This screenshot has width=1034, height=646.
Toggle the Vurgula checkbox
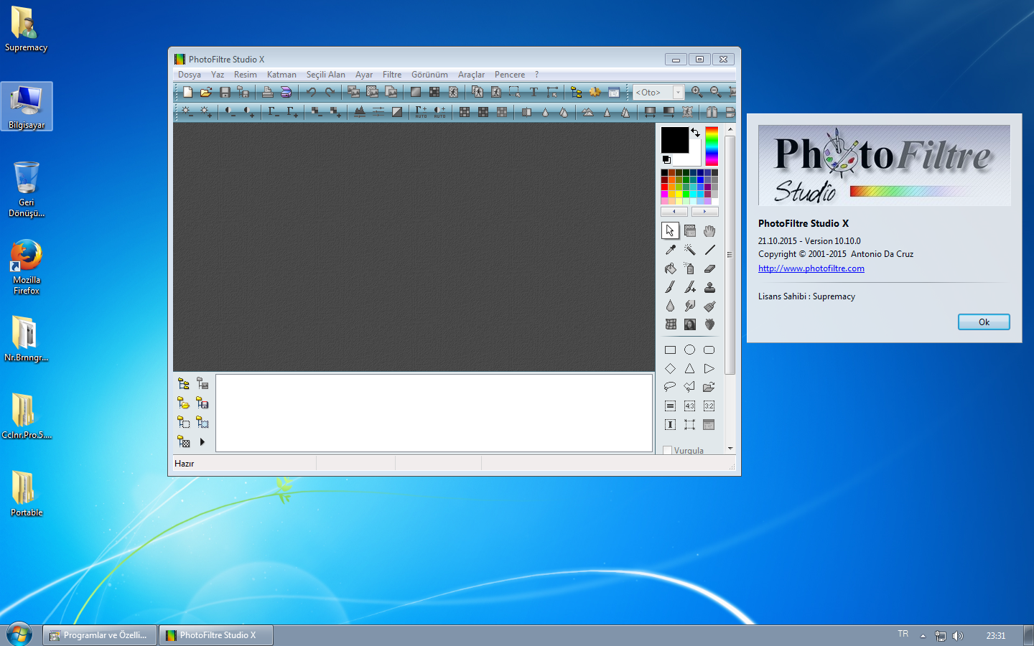[x=667, y=451]
